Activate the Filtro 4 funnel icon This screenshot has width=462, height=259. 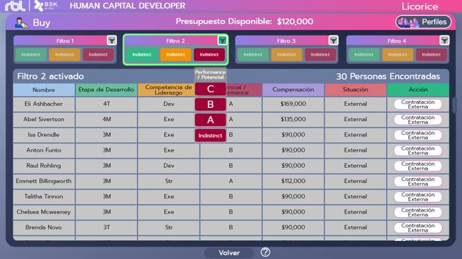(x=445, y=40)
